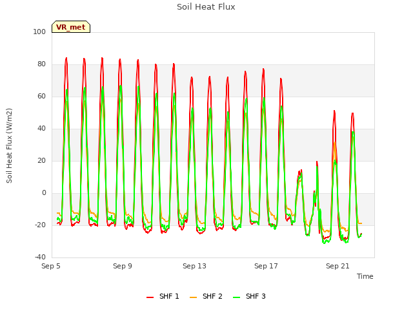413x309 pixels.
Task: Toggle the SHF 3 legend entry
Action: click(x=249, y=296)
